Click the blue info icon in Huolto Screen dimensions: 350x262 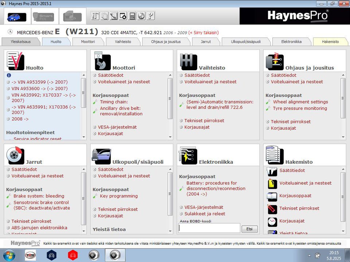tap(9, 75)
